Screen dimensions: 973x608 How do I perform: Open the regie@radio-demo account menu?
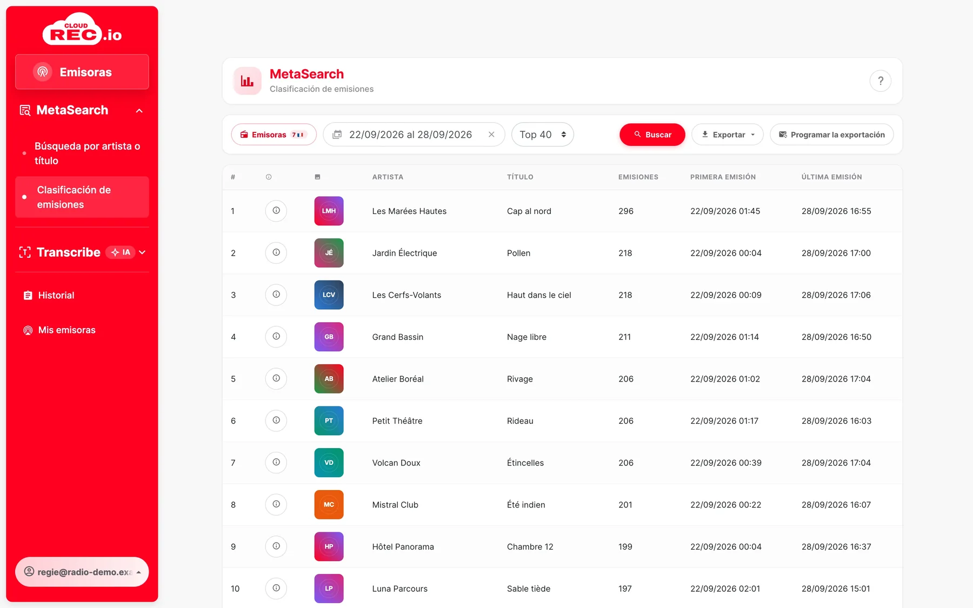click(82, 572)
